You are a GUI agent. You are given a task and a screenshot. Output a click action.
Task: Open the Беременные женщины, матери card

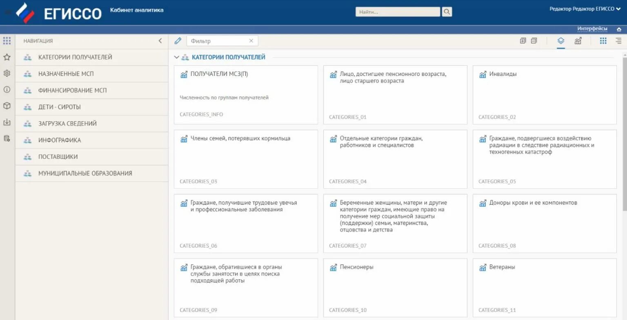pos(395,223)
